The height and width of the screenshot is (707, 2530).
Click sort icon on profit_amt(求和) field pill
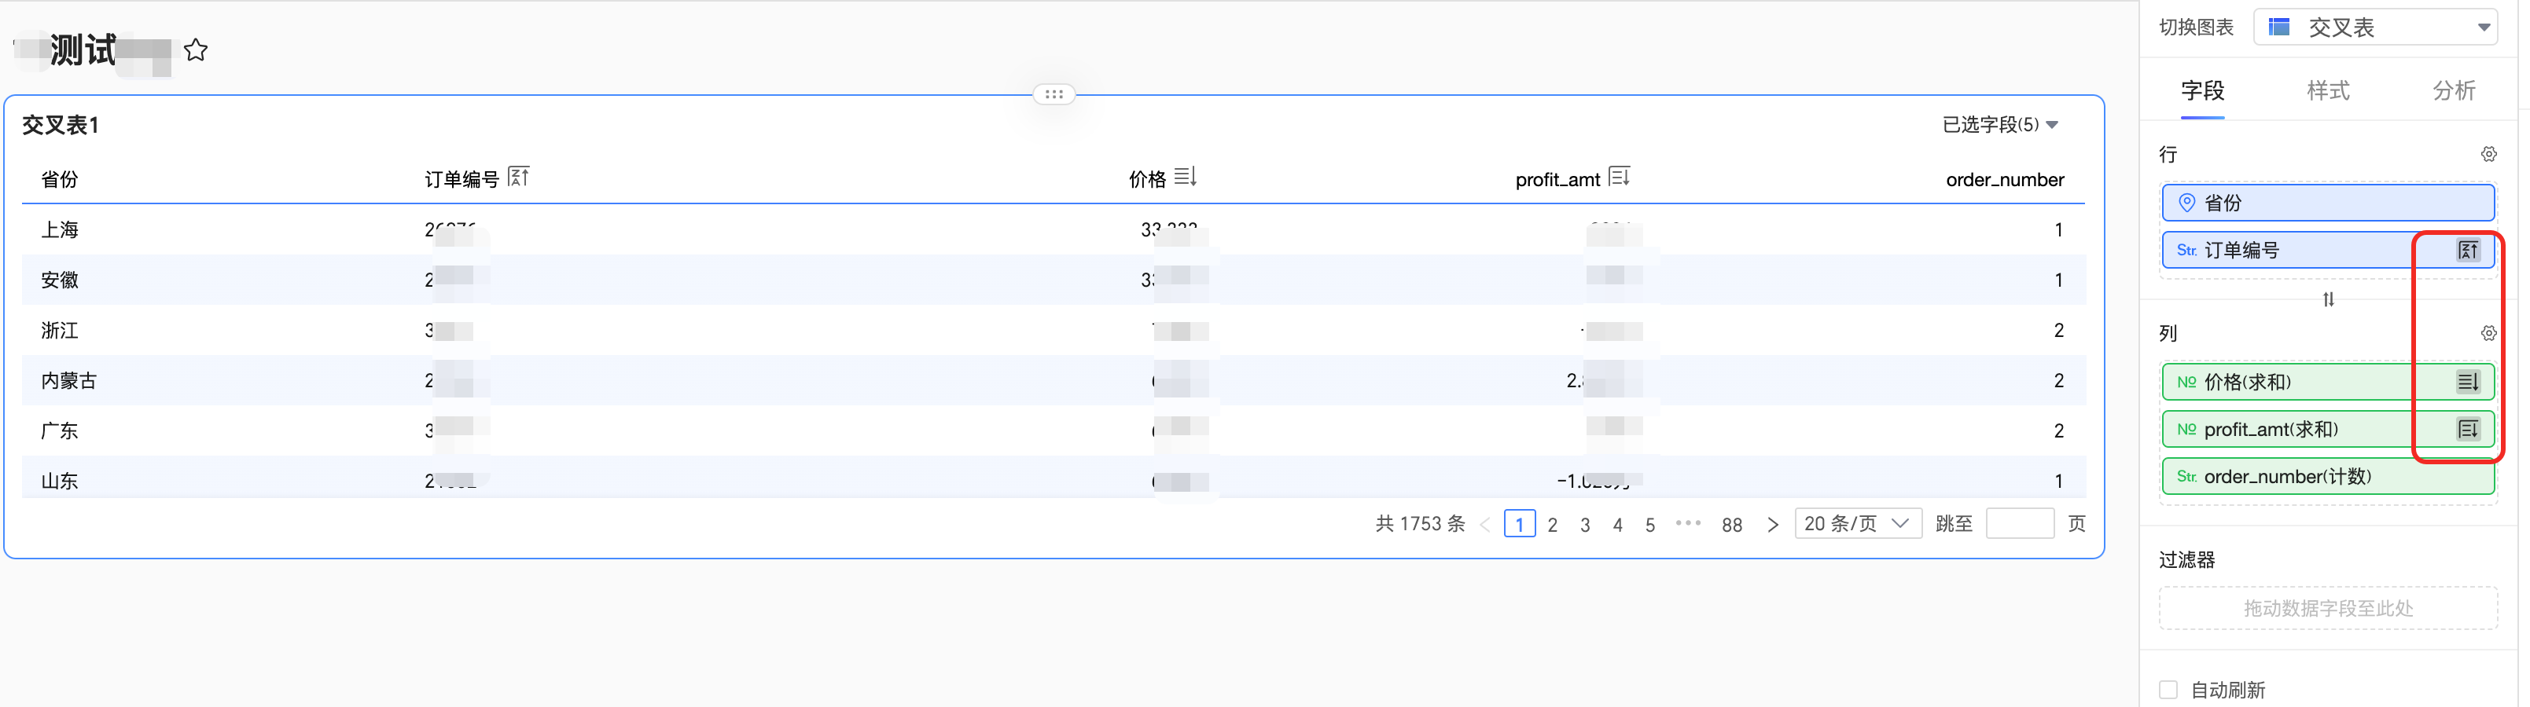tap(2467, 429)
